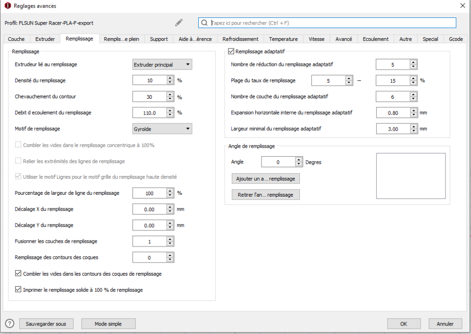Open the Refroidissement tab
Screen dimensions: 471x334
(240, 39)
